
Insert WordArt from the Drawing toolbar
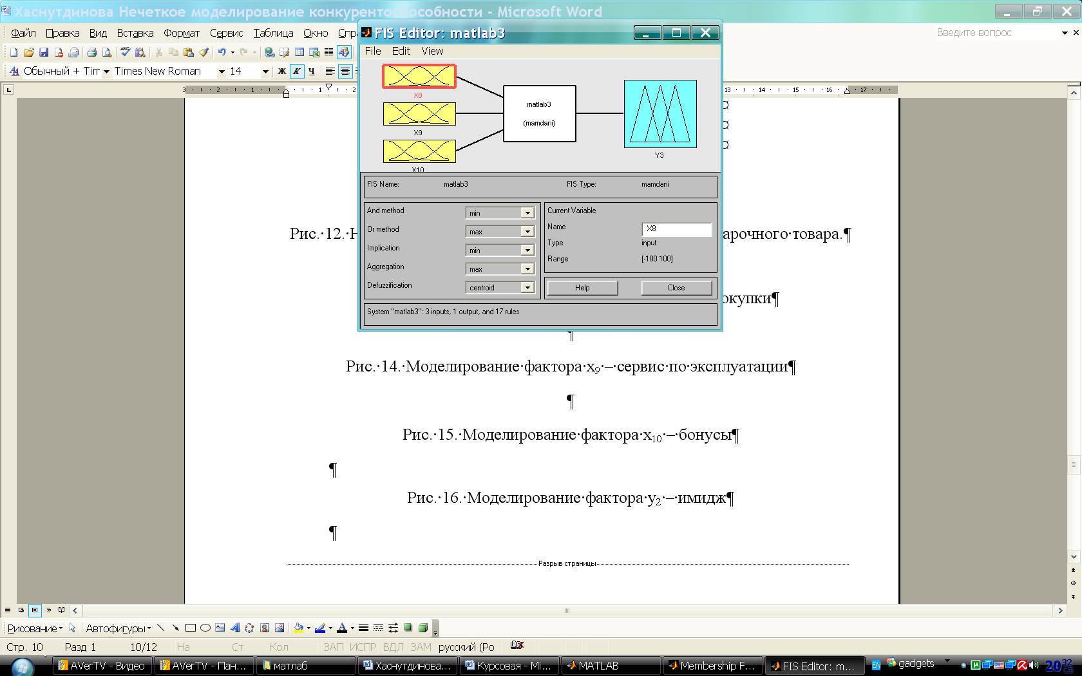pyautogui.click(x=235, y=628)
